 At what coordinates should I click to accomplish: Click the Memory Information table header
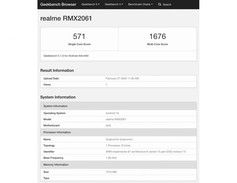pyautogui.click(x=119, y=164)
